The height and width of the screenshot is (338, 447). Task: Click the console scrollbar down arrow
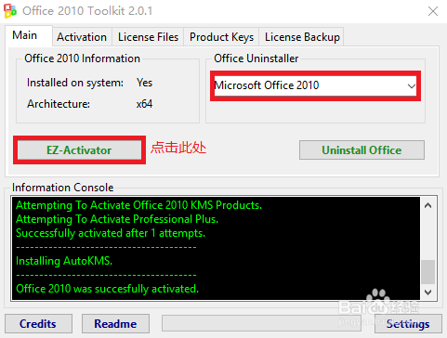pos(428,292)
